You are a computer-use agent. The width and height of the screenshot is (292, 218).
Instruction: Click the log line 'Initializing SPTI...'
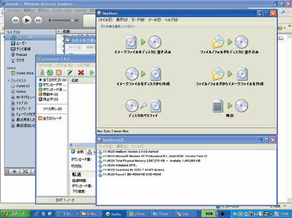click(120, 165)
